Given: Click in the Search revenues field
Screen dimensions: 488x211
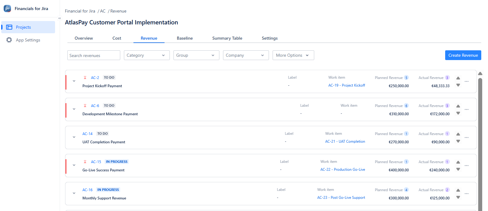Looking at the screenshot, I should (94, 55).
